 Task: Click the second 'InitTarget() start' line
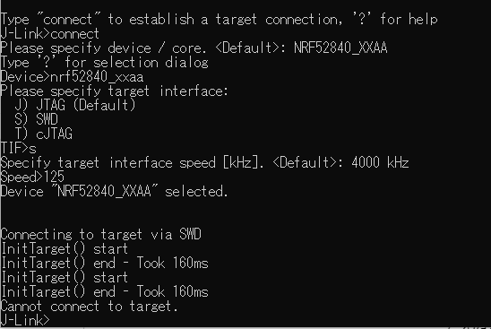pos(65,277)
